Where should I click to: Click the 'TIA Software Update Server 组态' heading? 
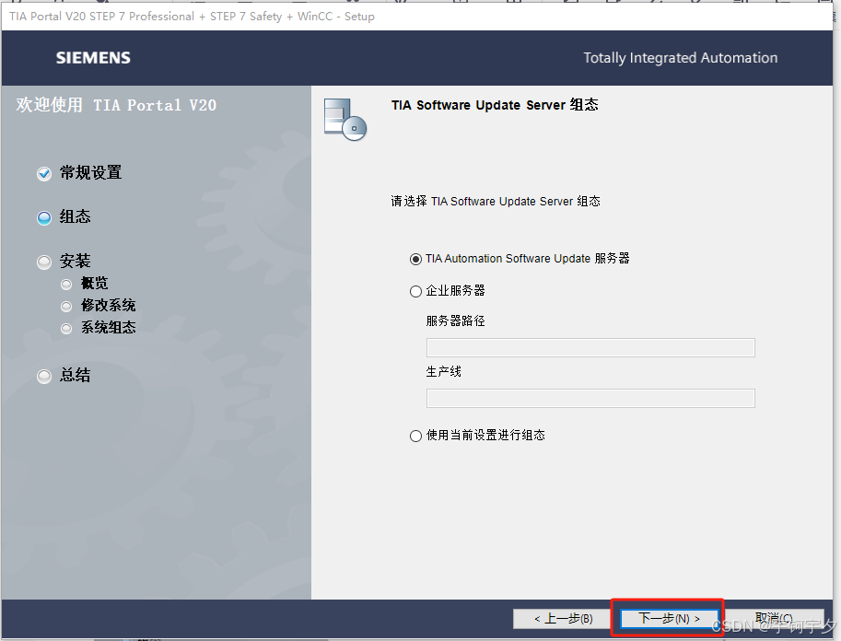click(x=495, y=105)
